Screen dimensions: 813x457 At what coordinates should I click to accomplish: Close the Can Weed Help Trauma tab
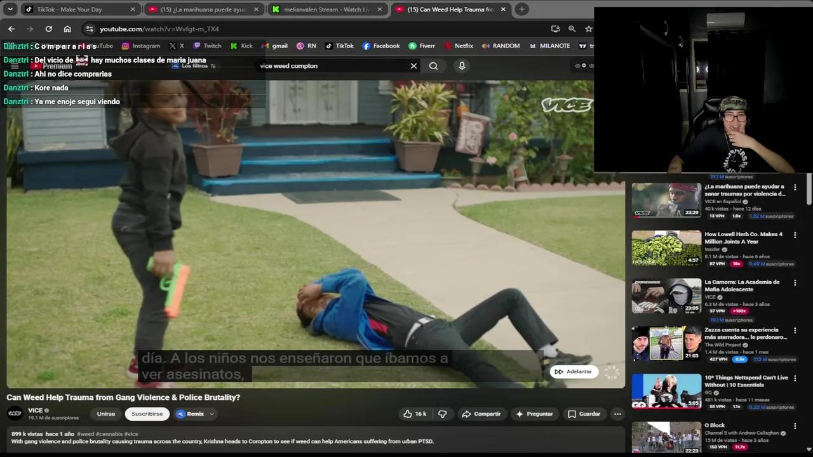[503, 10]
